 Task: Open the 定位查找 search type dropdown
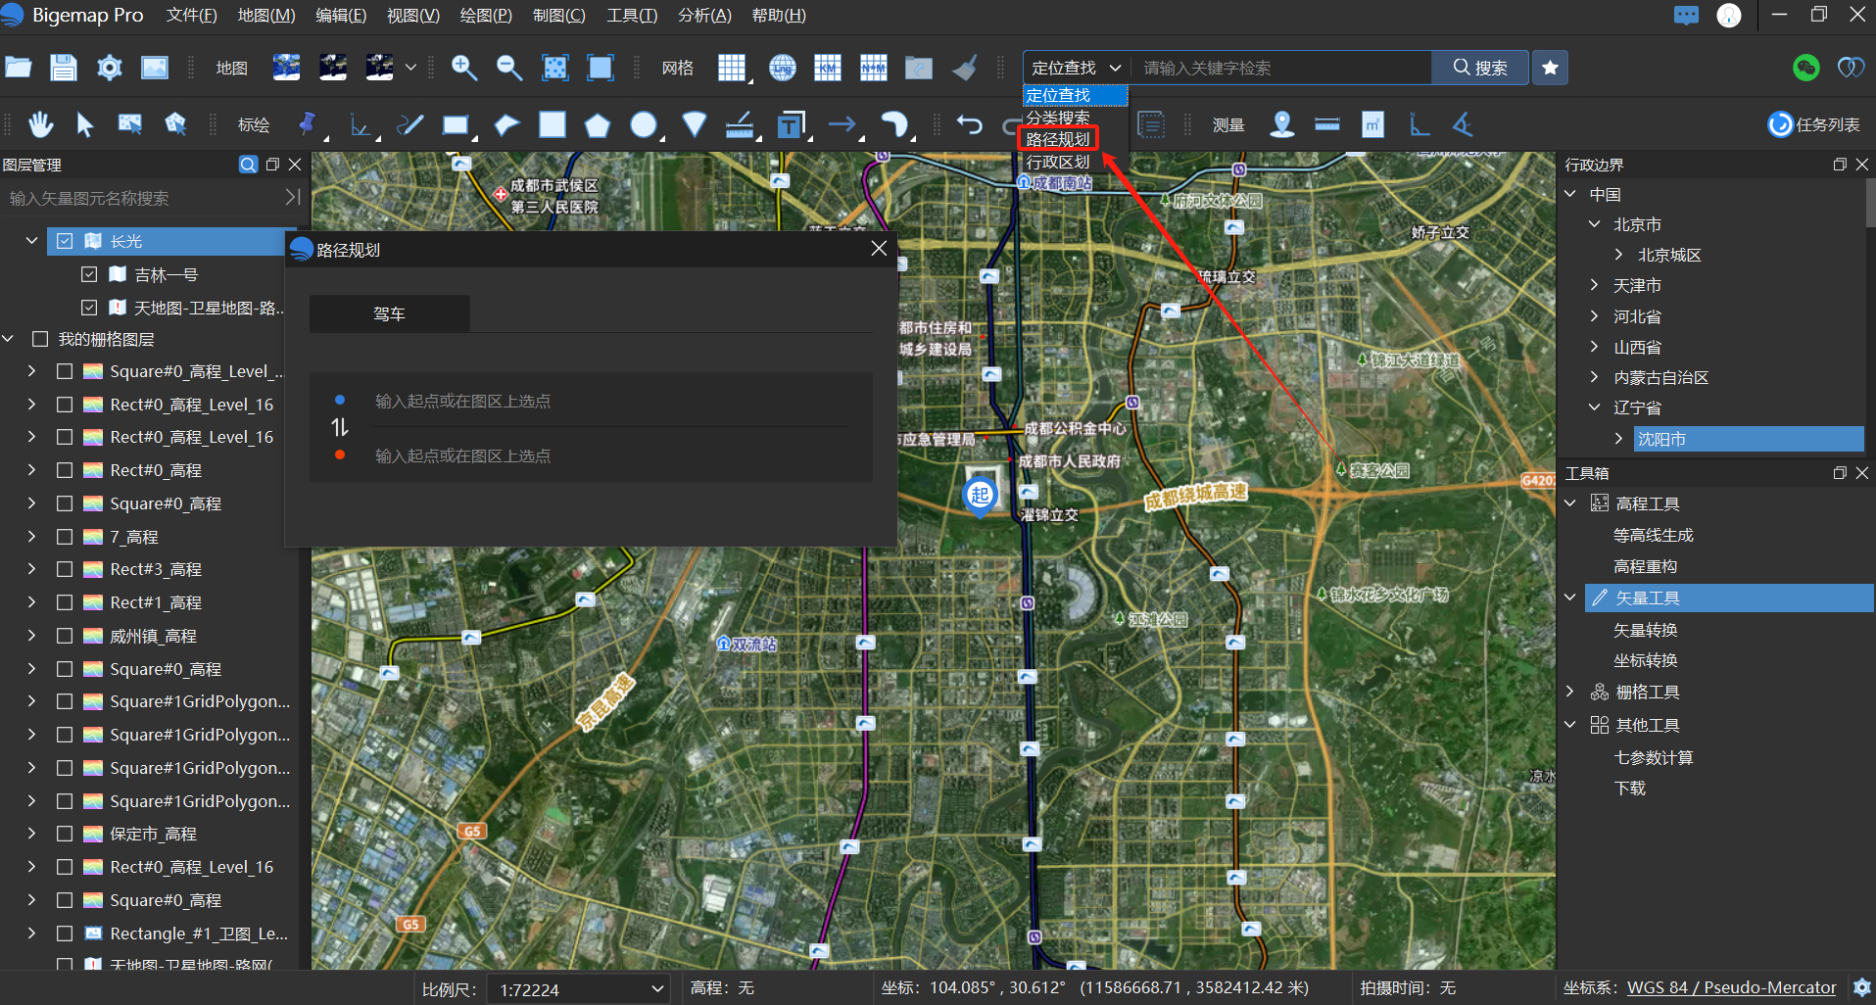coord(1077,68)
